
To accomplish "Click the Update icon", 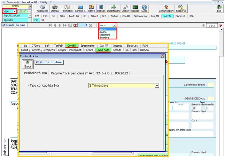I will click(135, 8).
